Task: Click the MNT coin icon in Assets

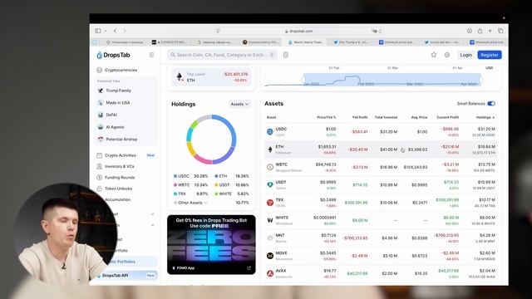Action: [270, 238]
